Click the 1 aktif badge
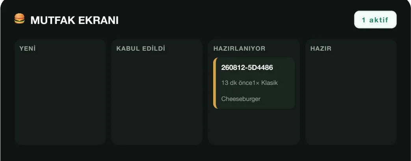This screenshot has height=161, width=411. coord(376,20)
